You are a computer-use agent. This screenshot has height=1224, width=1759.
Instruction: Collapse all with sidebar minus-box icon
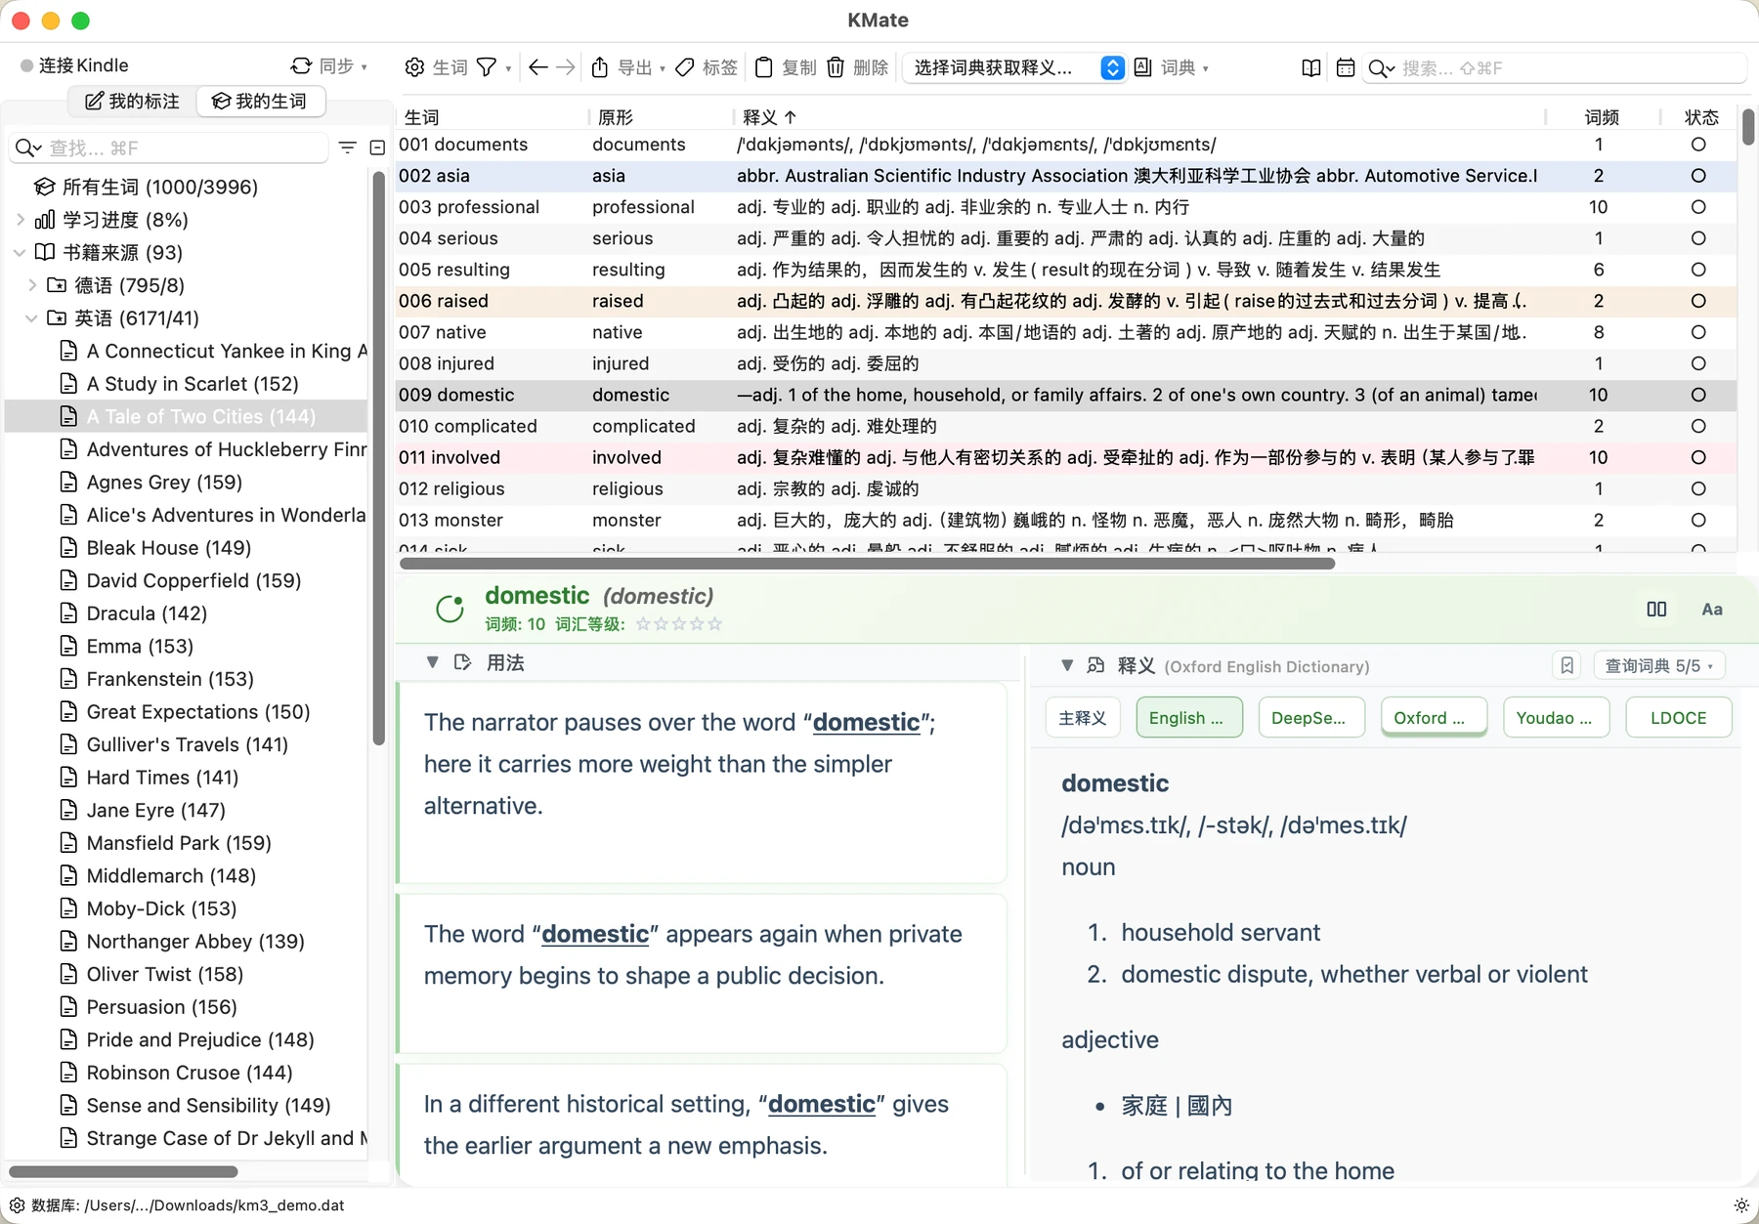[377, 148]
